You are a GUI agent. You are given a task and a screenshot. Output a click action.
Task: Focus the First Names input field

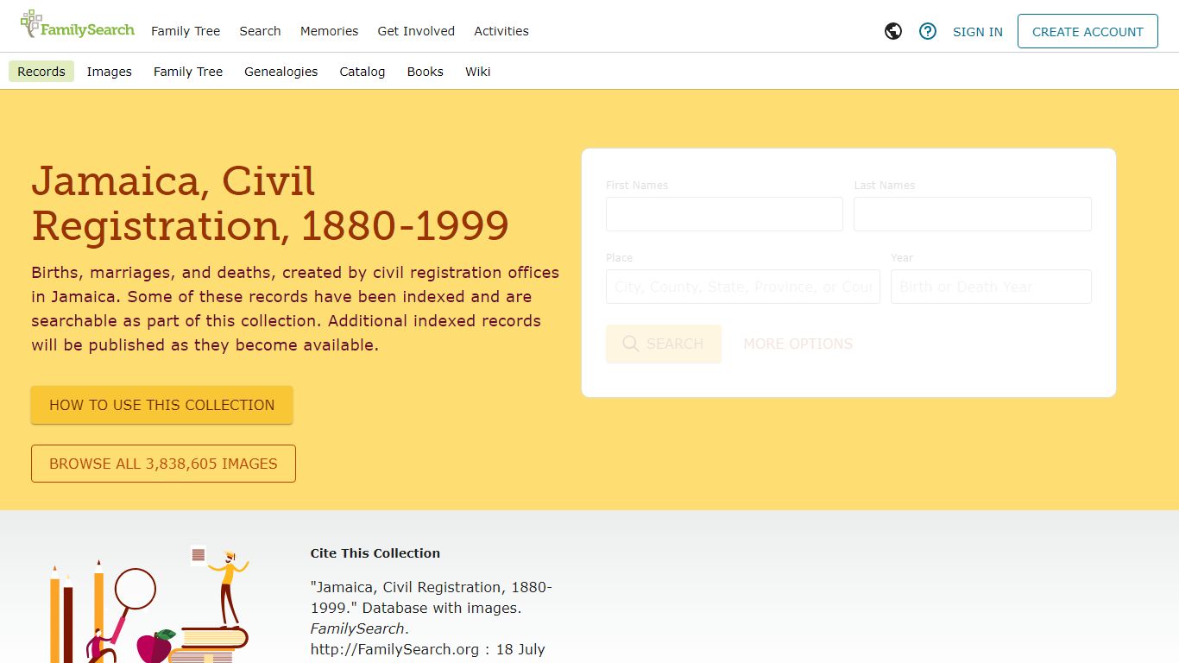[x=724, y=214]
